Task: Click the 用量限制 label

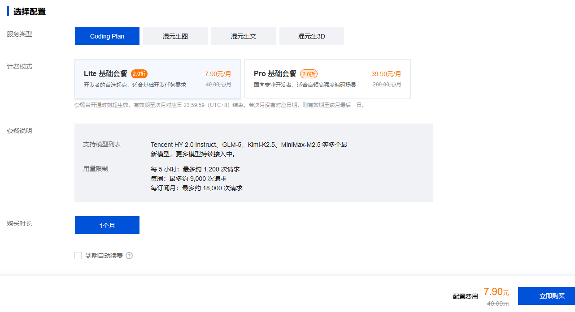Action: [96, 169]
